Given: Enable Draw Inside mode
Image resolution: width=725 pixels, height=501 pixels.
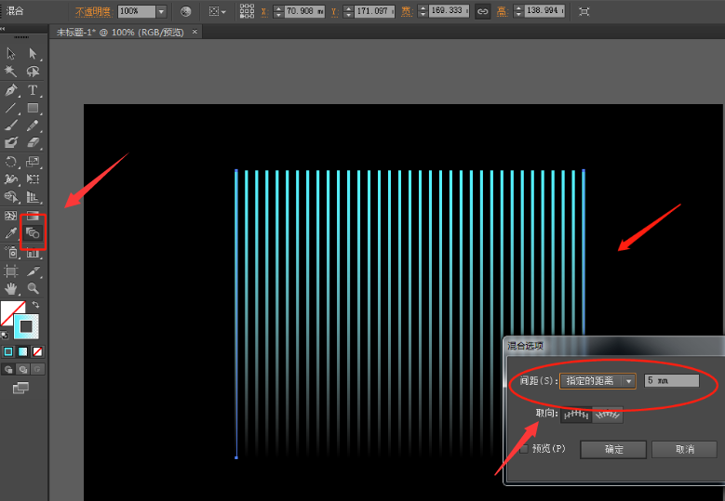Looking at the screenshot, I should pyautogui.click(x=37, y=369).
